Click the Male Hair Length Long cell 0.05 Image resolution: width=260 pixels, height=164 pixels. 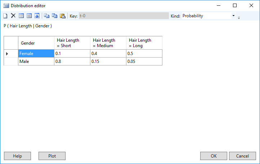(x=144, y=61)
